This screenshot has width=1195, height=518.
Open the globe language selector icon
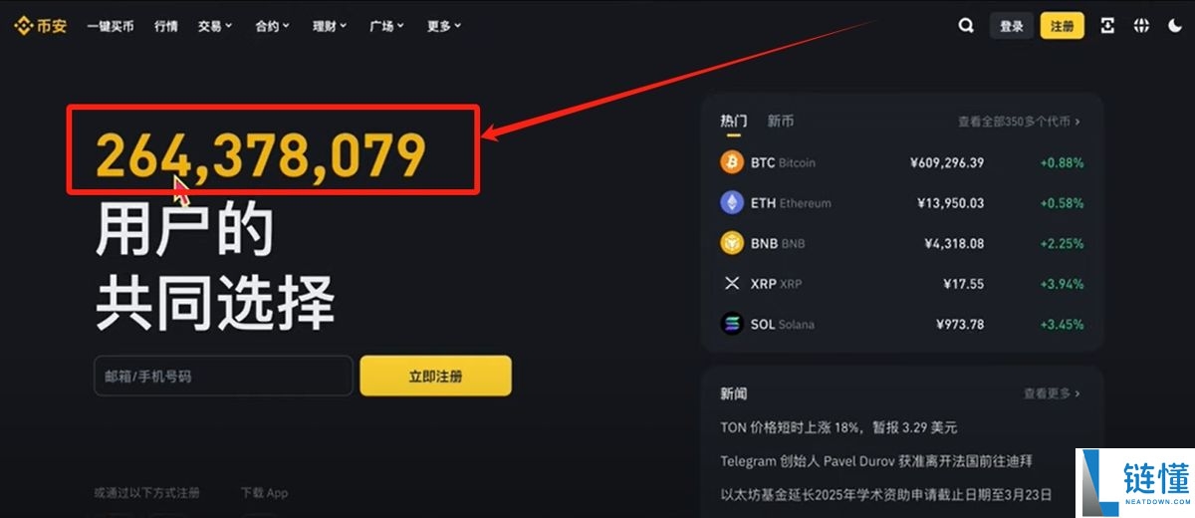point(1141,27)
